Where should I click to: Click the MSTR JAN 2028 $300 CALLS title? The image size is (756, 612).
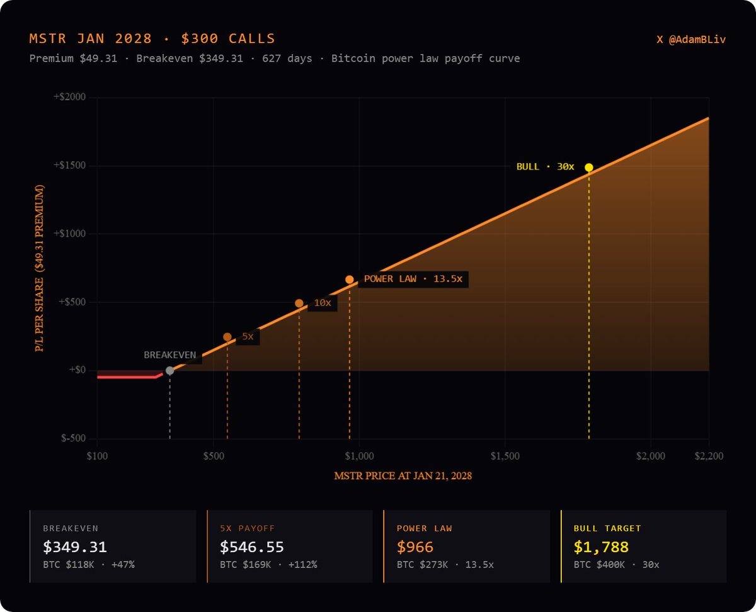click(152, 38)
